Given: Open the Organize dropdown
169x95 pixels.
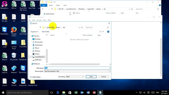Looking at the screenshot, I should pyautogui.click(x=35, y=32).
